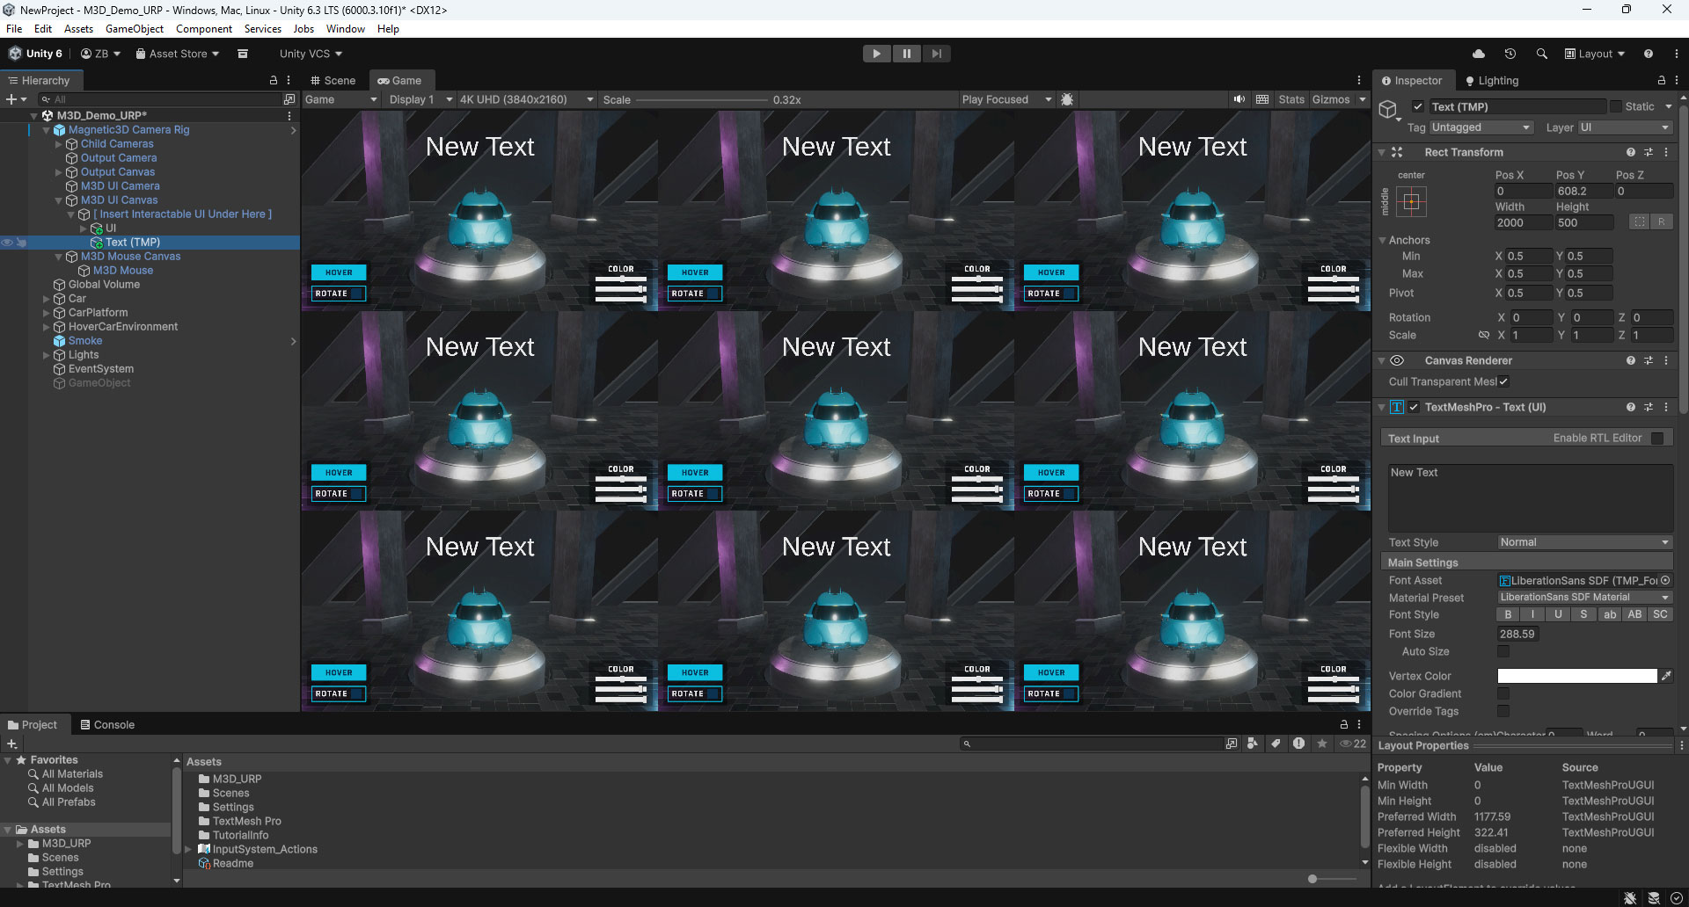Open the undo history icon in the toolbar

tap(1510, 54)
